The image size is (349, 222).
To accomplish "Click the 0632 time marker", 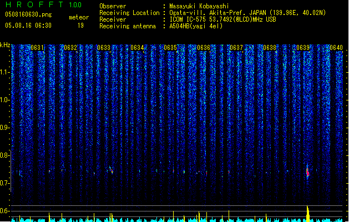I will click(x=70, y=48).
